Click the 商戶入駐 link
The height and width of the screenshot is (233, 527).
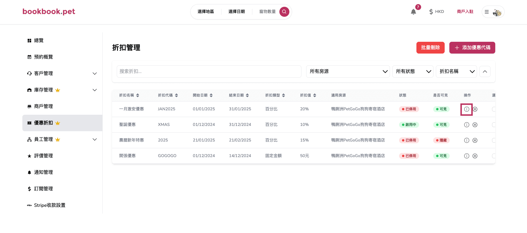pos(465,12)
